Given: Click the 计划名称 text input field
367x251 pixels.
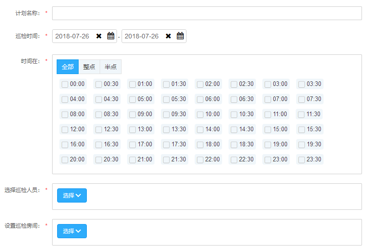Looking at the screenshot, I should click(207, 13).
